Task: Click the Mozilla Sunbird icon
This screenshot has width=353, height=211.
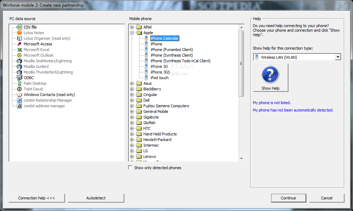Action: pyautogui.click(x=19, y=66)
